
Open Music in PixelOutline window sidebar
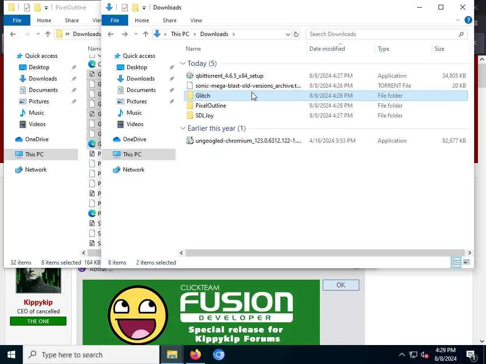36,113
